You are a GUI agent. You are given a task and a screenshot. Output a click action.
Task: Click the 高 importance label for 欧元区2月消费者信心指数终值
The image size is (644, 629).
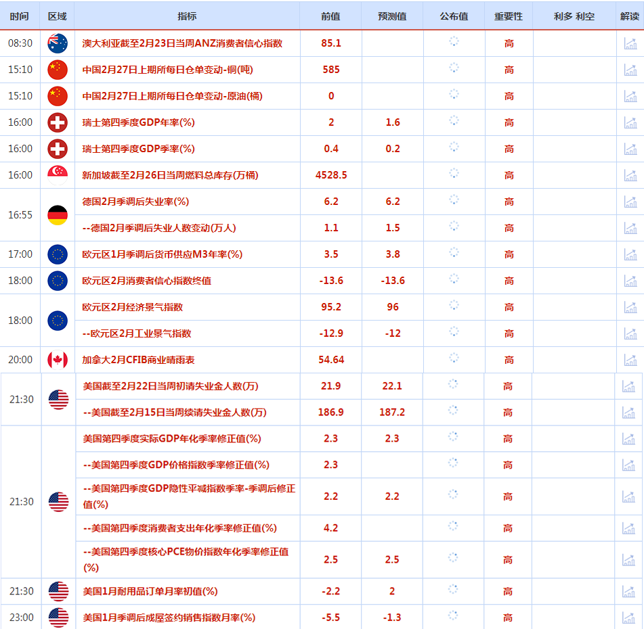click(509, 281)
